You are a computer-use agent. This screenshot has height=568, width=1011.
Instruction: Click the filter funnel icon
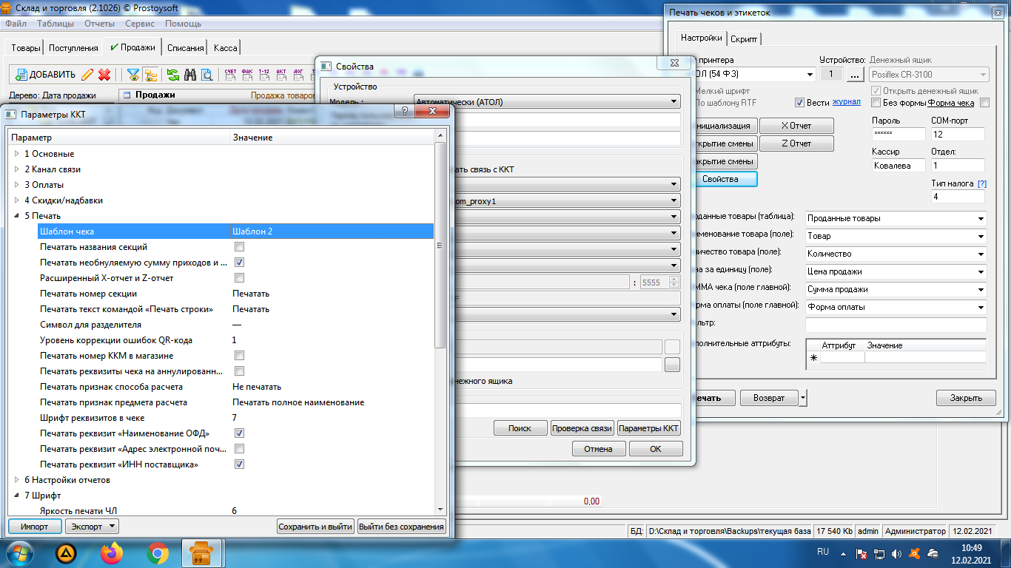click(133, 74)
